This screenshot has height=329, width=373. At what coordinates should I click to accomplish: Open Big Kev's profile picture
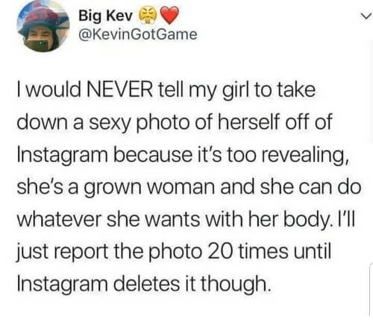tap(43, 28)
